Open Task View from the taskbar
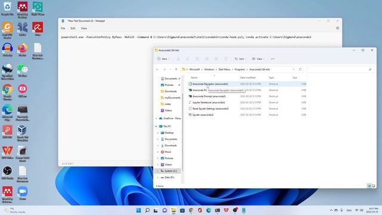The height and width of the screenshot is (215, 382). (x=156, y=210)
